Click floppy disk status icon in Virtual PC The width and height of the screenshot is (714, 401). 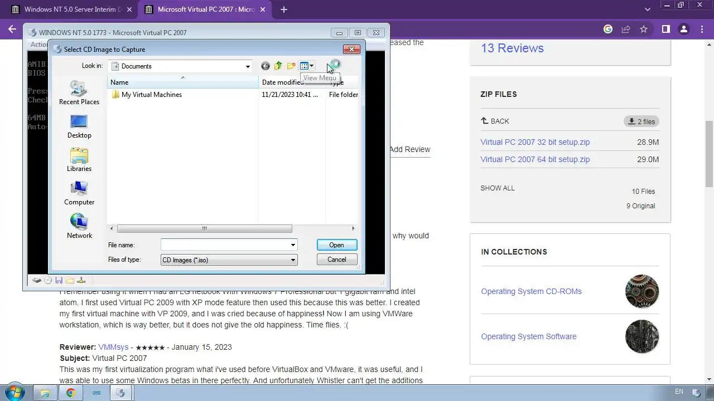(59, 281)
